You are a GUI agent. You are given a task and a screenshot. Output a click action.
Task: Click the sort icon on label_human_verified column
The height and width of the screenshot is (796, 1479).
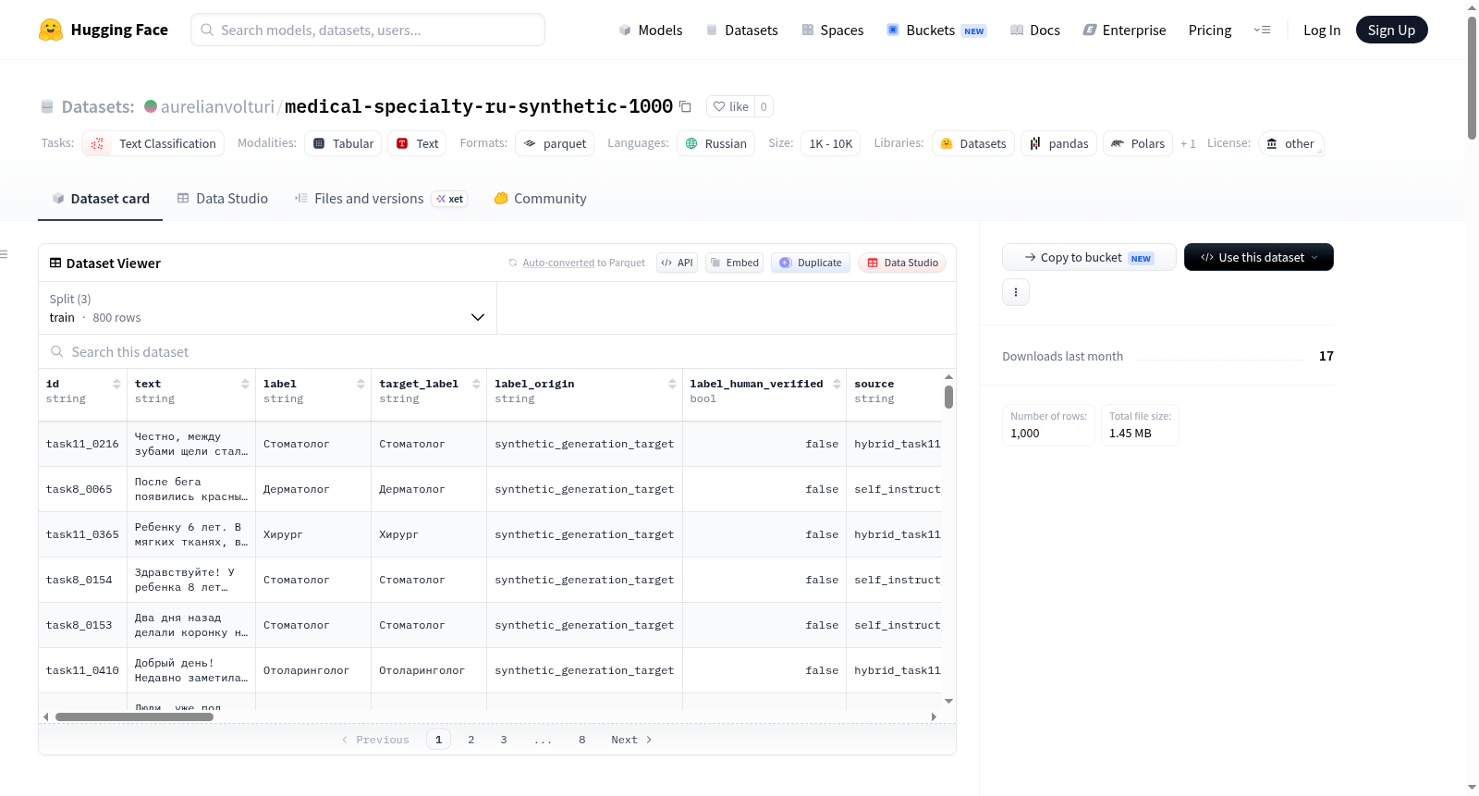(x=837, y=384)
